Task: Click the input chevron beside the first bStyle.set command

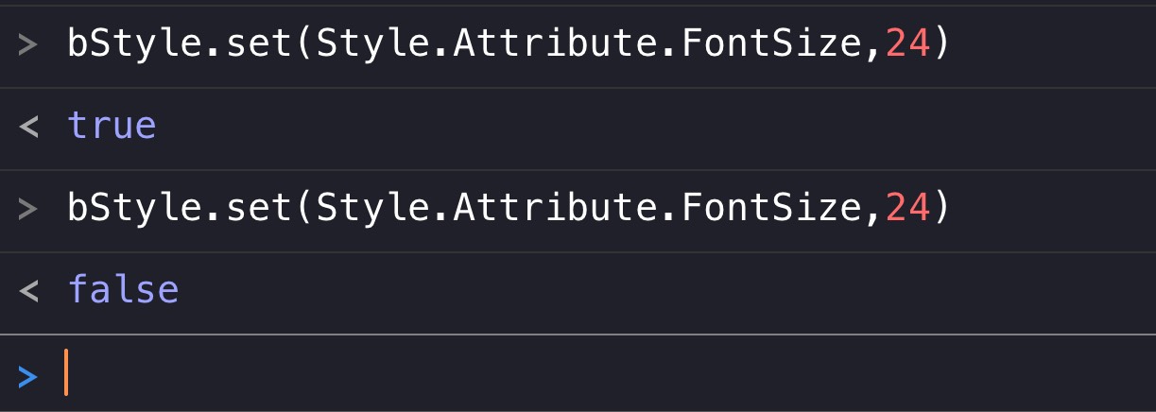Action: point(27,43)
